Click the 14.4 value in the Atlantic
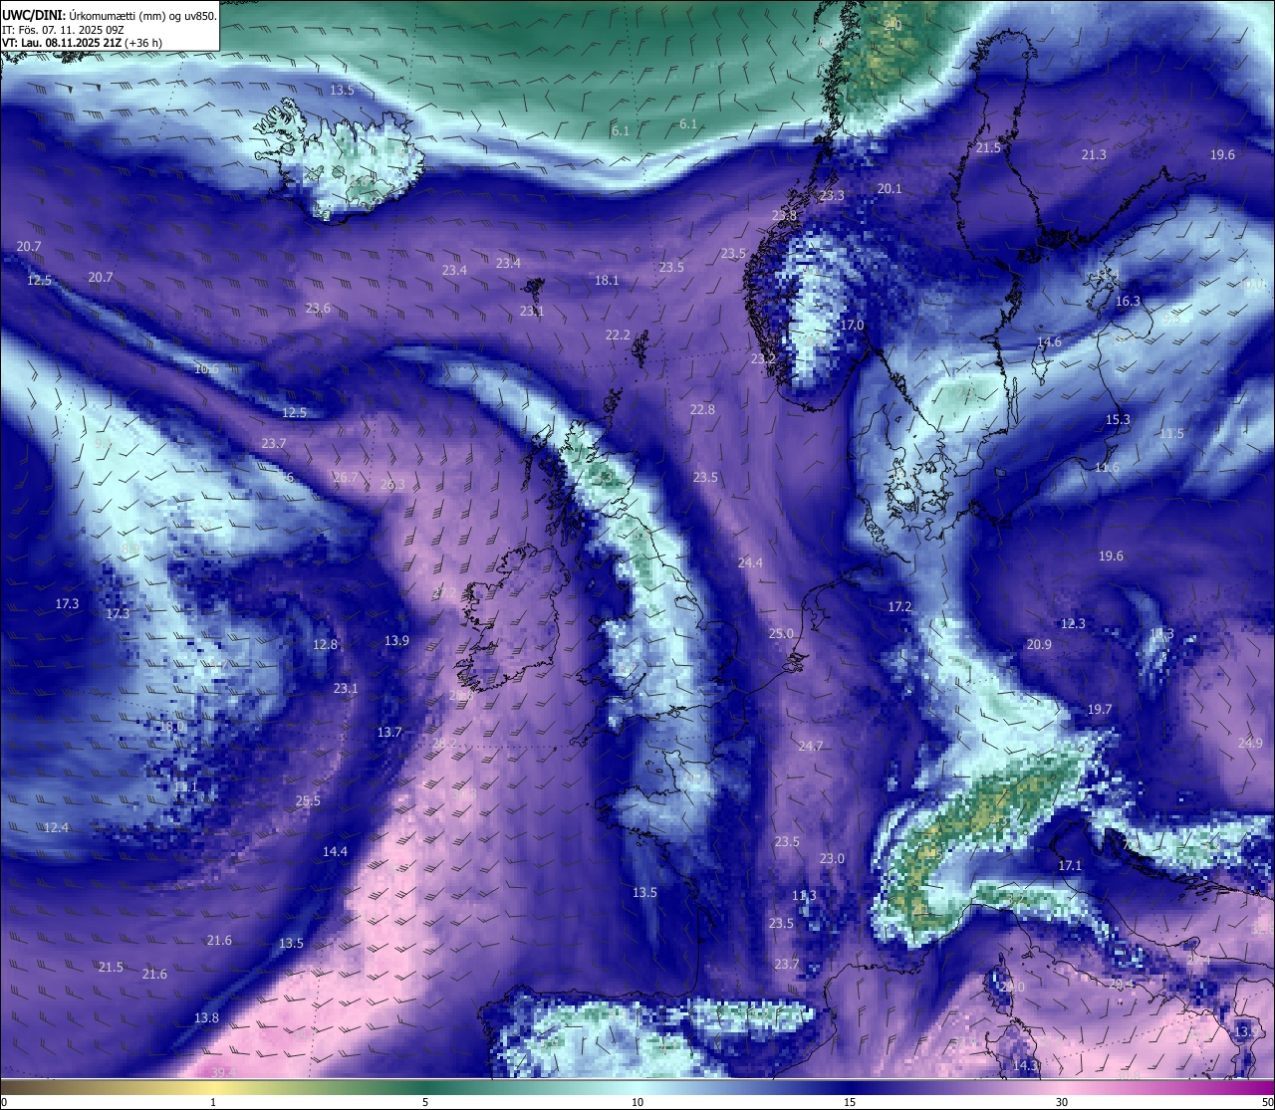Image resolution: width=1275 pixels, height=1110 pixels. tap(335, 852)
